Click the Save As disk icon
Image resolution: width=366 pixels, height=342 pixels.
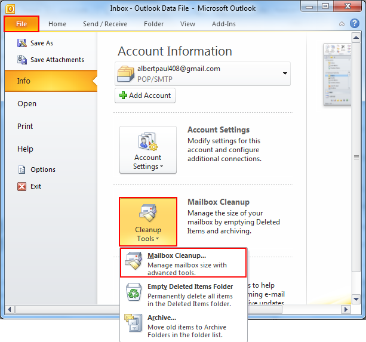click(22, 43)
